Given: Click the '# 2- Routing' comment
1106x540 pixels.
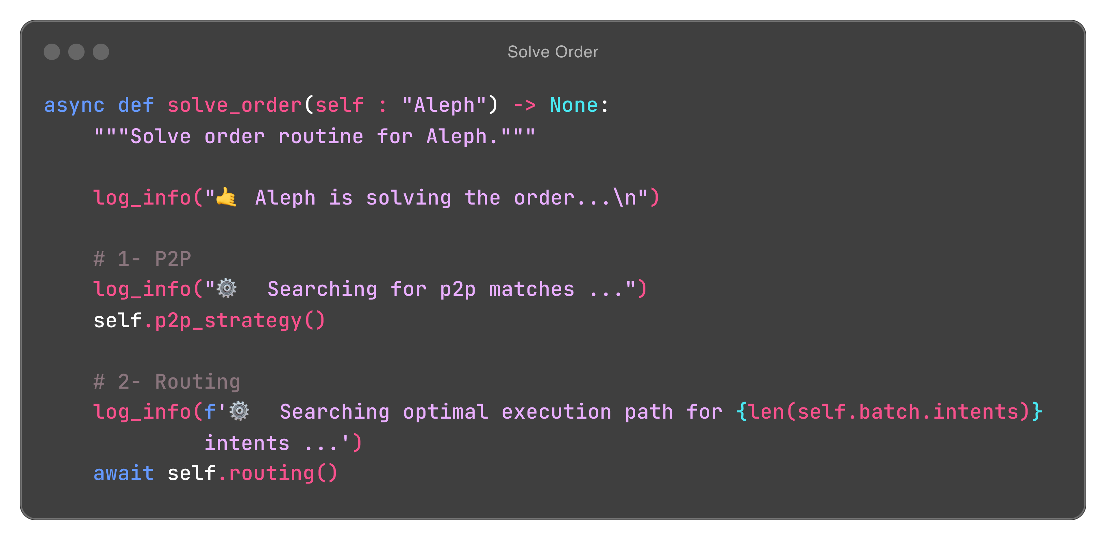Looking at the screenshot, I should click(167, 381).
